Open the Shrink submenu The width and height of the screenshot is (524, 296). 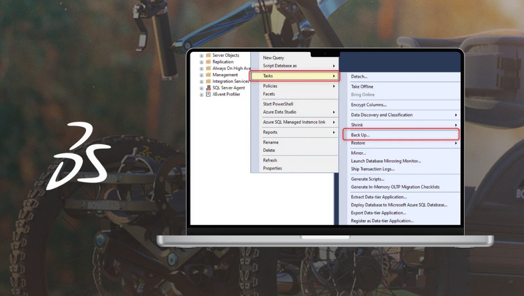(400, 125)
